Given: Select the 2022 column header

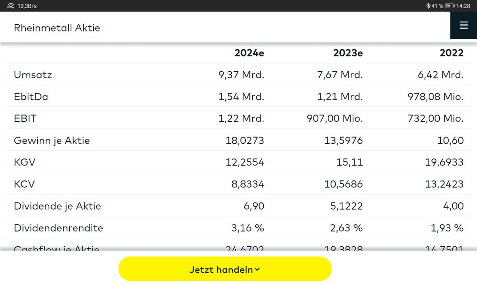Looking at the screenshot, I should coord(452,53).
